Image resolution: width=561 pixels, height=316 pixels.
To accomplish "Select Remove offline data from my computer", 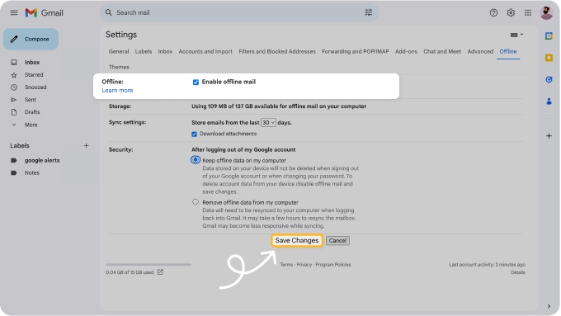I will [x=196, y=202].
